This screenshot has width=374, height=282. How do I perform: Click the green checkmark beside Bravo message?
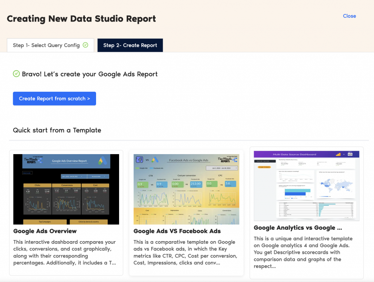[x=16, y=74]
